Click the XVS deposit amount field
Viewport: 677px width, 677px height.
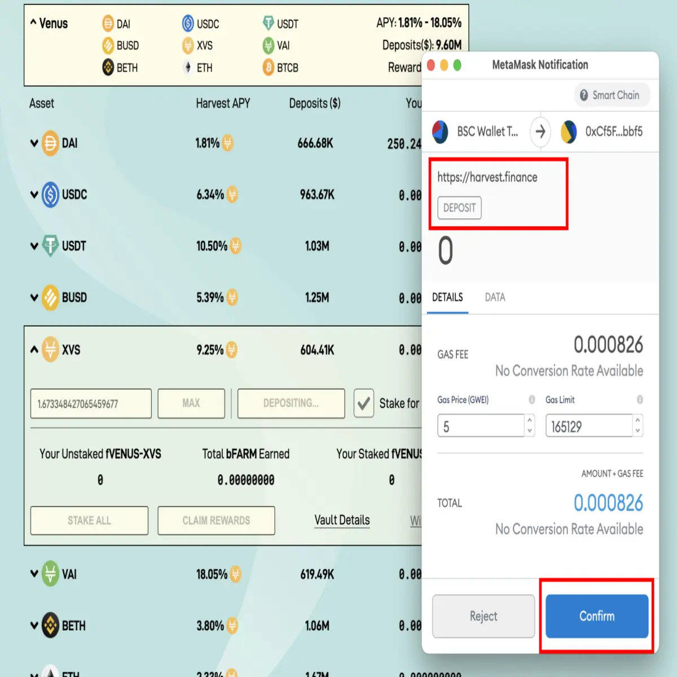[91, 403]
